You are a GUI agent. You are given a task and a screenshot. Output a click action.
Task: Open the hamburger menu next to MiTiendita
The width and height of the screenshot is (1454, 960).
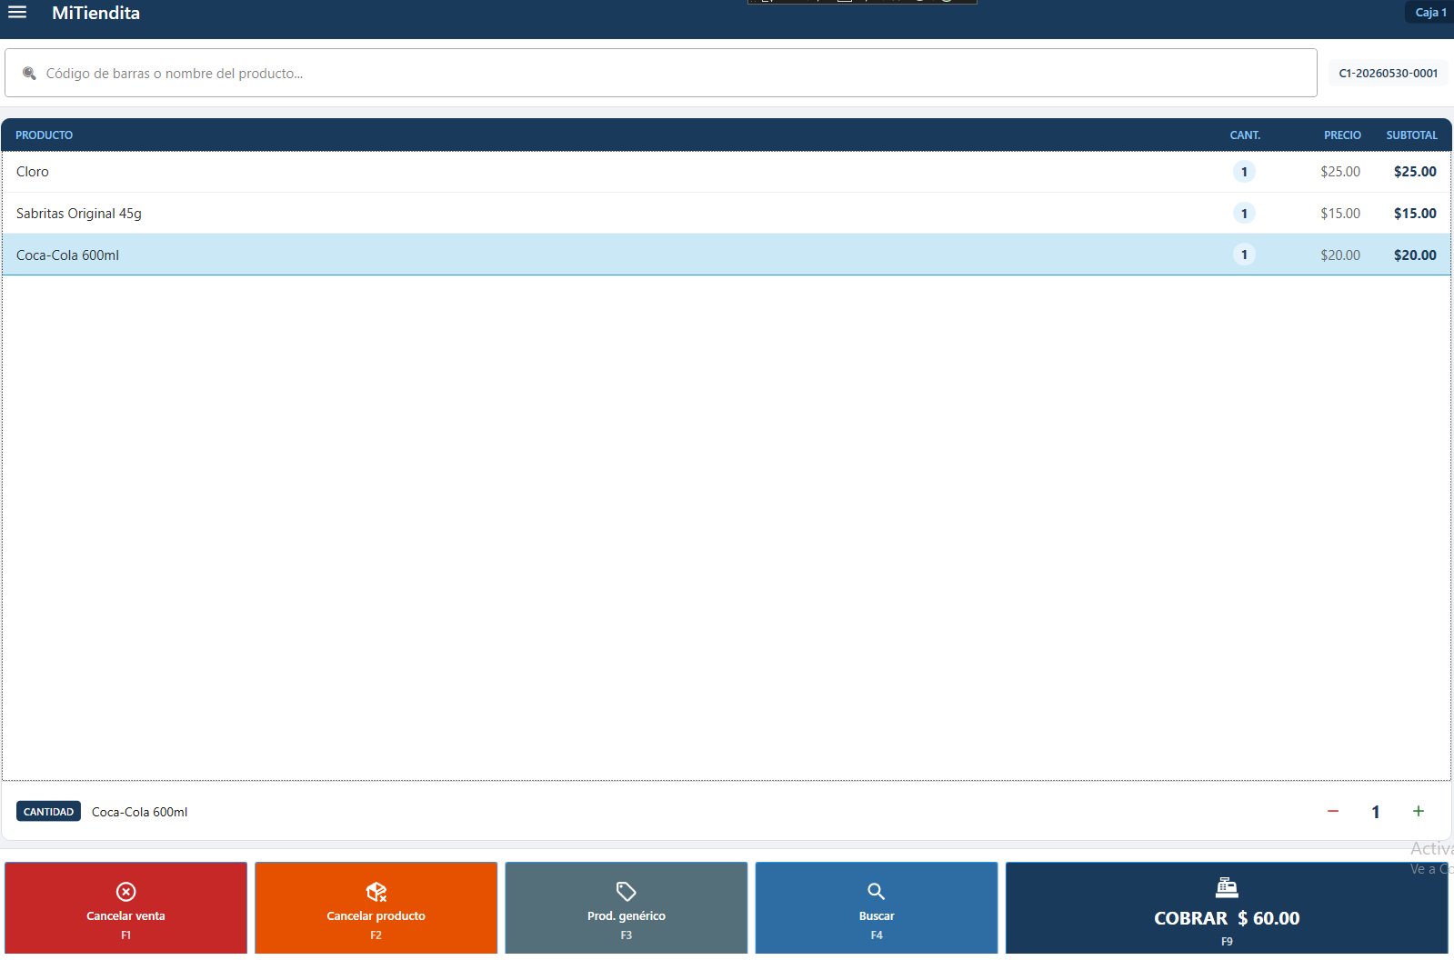click(x=17, y=13)
